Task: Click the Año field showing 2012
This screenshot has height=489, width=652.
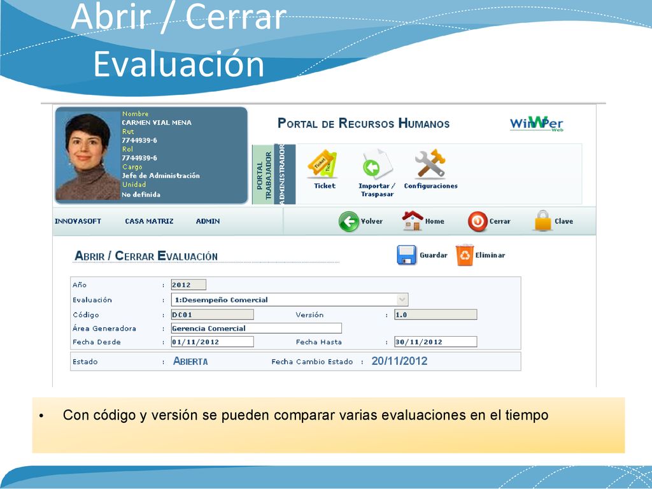Action: point(188,285)
